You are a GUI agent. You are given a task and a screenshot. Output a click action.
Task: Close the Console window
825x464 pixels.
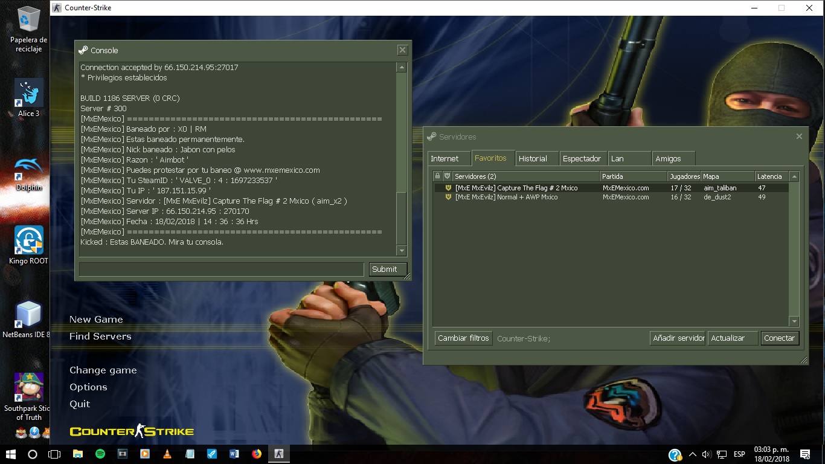402,50
